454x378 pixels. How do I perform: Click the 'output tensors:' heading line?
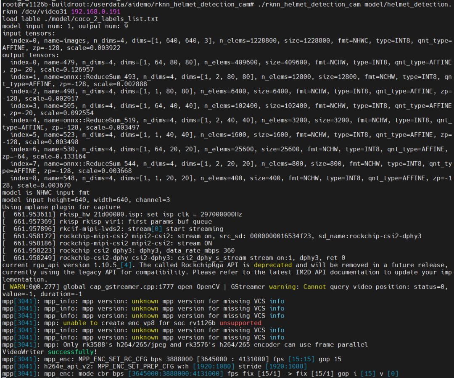point(31,55)
